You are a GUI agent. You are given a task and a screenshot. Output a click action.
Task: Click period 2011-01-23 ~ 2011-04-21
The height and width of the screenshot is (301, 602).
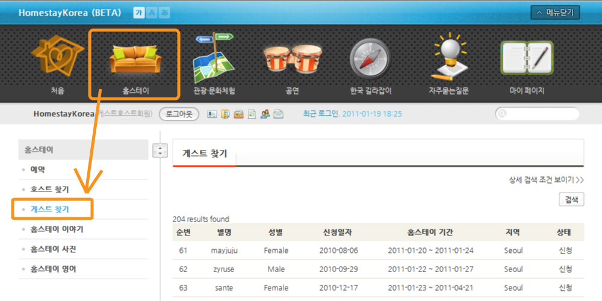(x=430, y=288)
